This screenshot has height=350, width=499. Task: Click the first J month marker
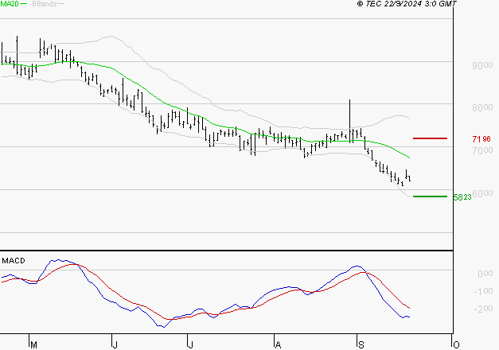[115, 345]
